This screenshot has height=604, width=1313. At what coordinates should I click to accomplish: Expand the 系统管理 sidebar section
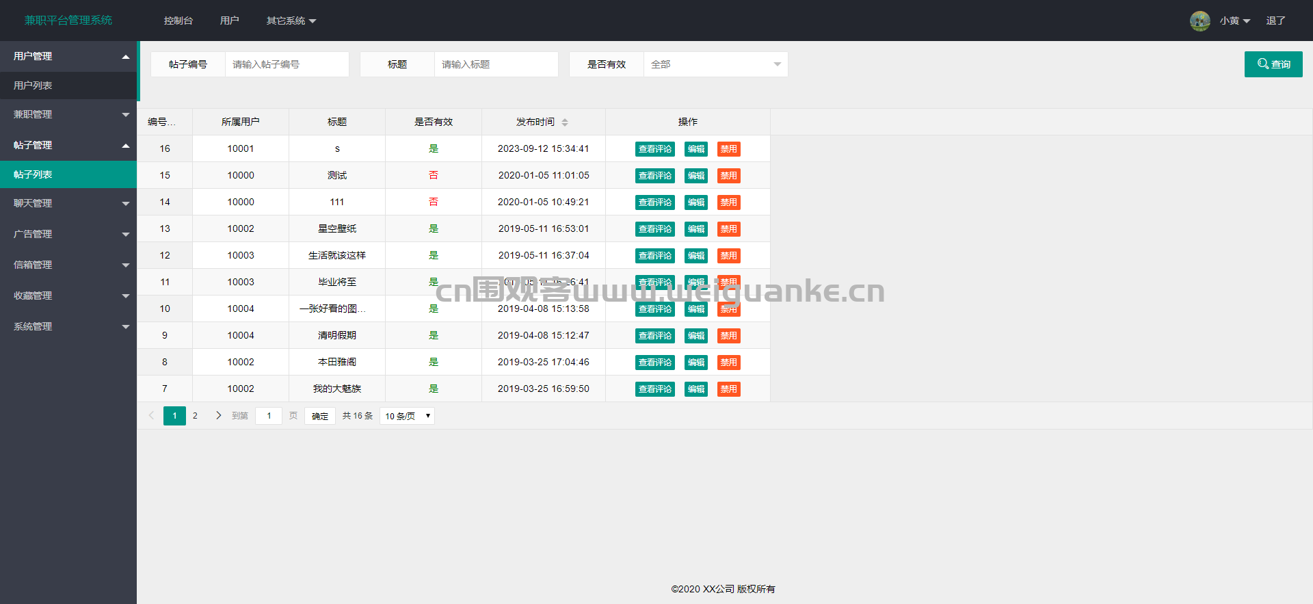pyautogui.click(x=68, y=326)
